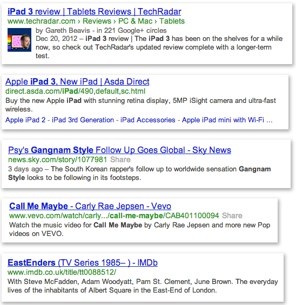Follow the techradar.com Reviews breadcrumb URL
Viewport: 296px width, 305px height.
click(97, 21)
